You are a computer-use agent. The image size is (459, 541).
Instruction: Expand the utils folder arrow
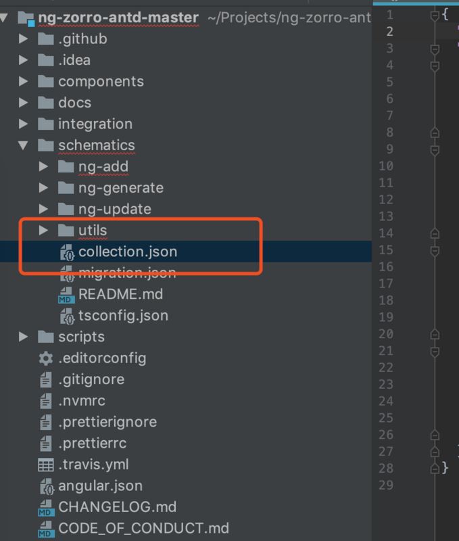point(43,231)
